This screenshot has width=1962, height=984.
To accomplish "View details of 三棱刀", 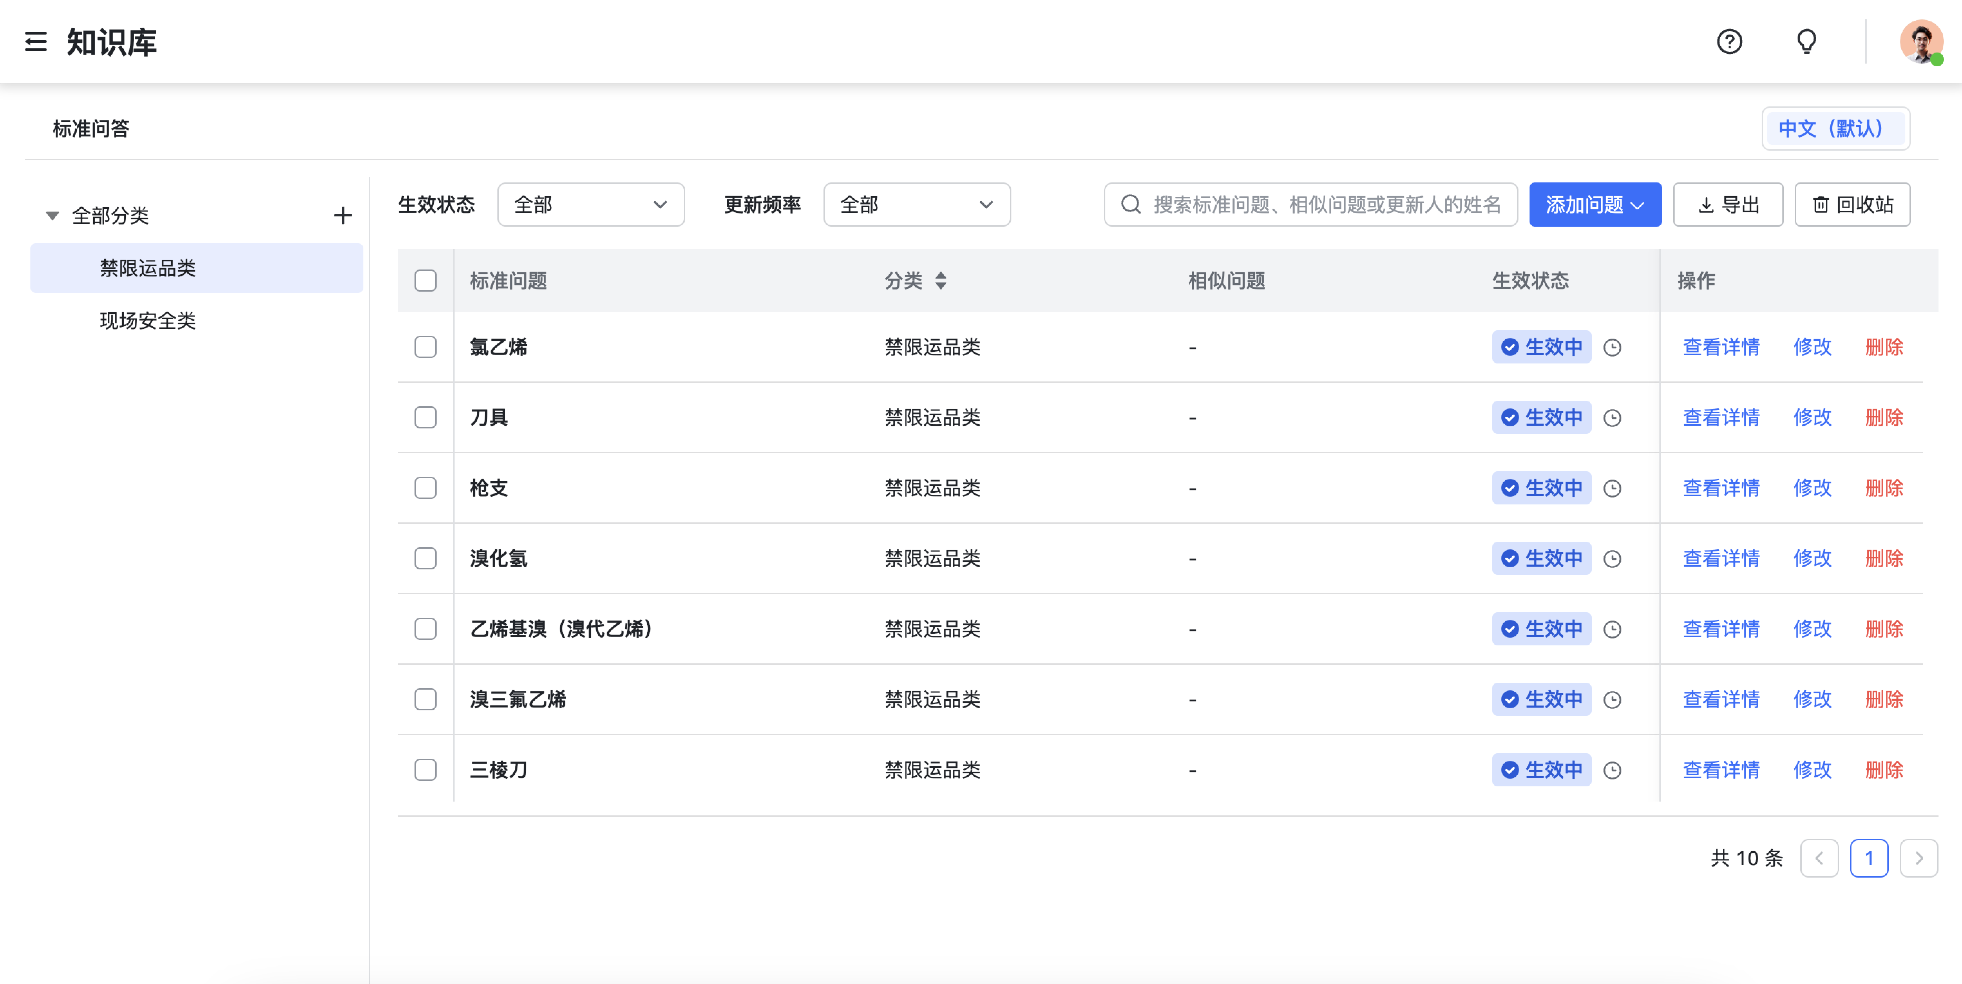I will [x=1721, y=770].
